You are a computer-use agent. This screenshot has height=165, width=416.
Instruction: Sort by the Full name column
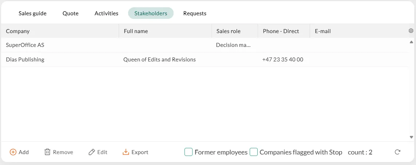coord(136,31)
